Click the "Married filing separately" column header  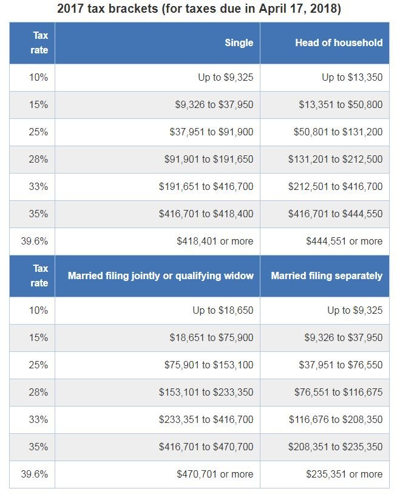tap(327, 275)
